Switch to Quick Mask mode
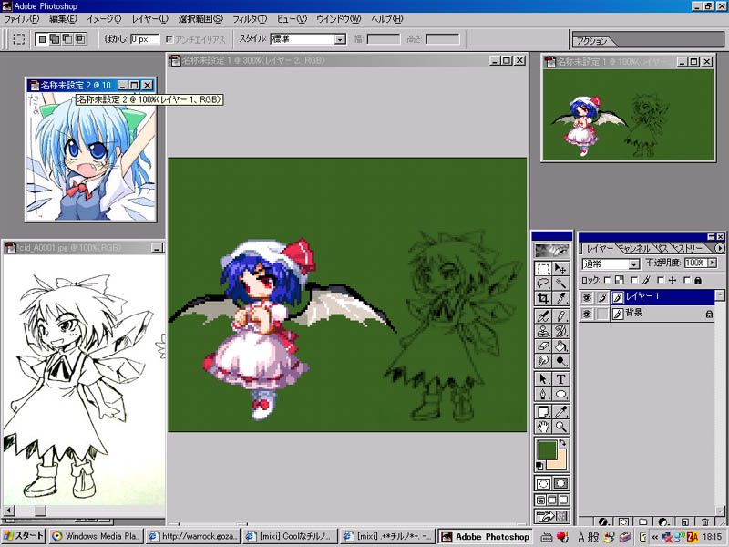The height and width of the screenshot is (547, 729). point(560,483)
